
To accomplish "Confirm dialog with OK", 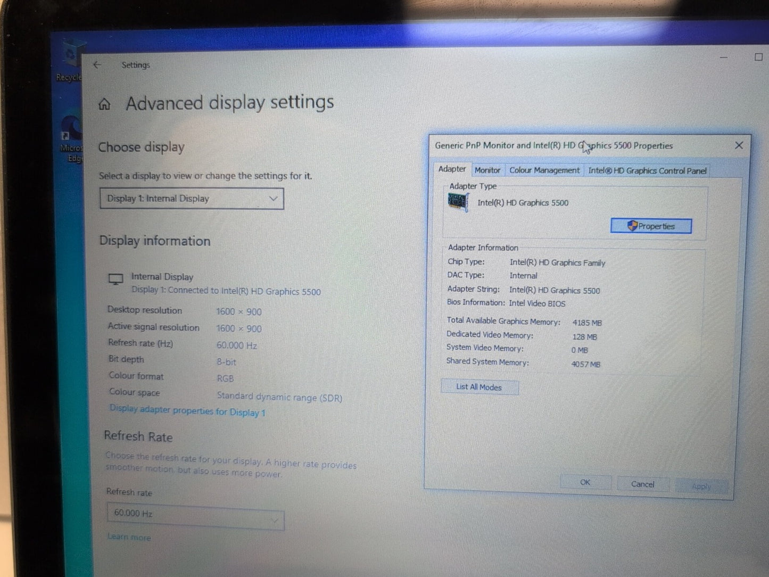I will [x=585, y=482].
